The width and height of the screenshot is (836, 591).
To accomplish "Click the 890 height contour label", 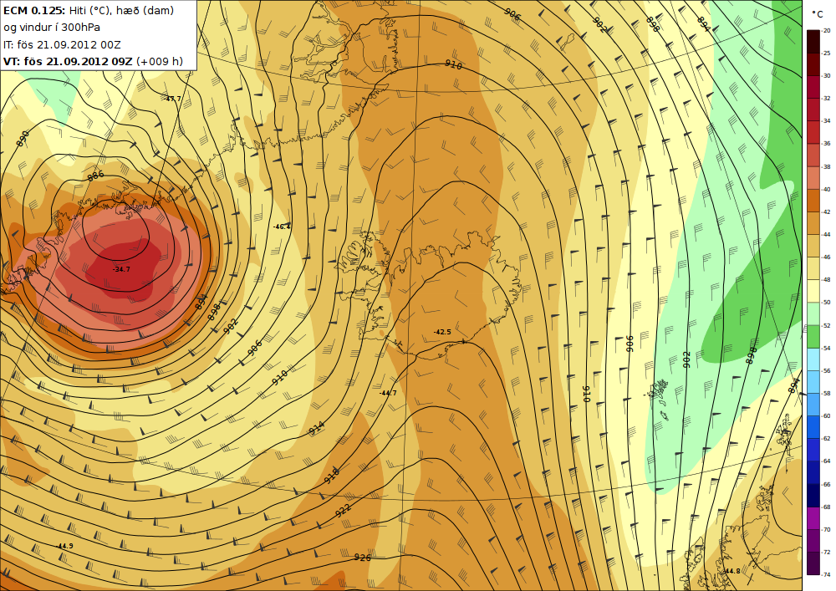I will (x=23, y=139).
